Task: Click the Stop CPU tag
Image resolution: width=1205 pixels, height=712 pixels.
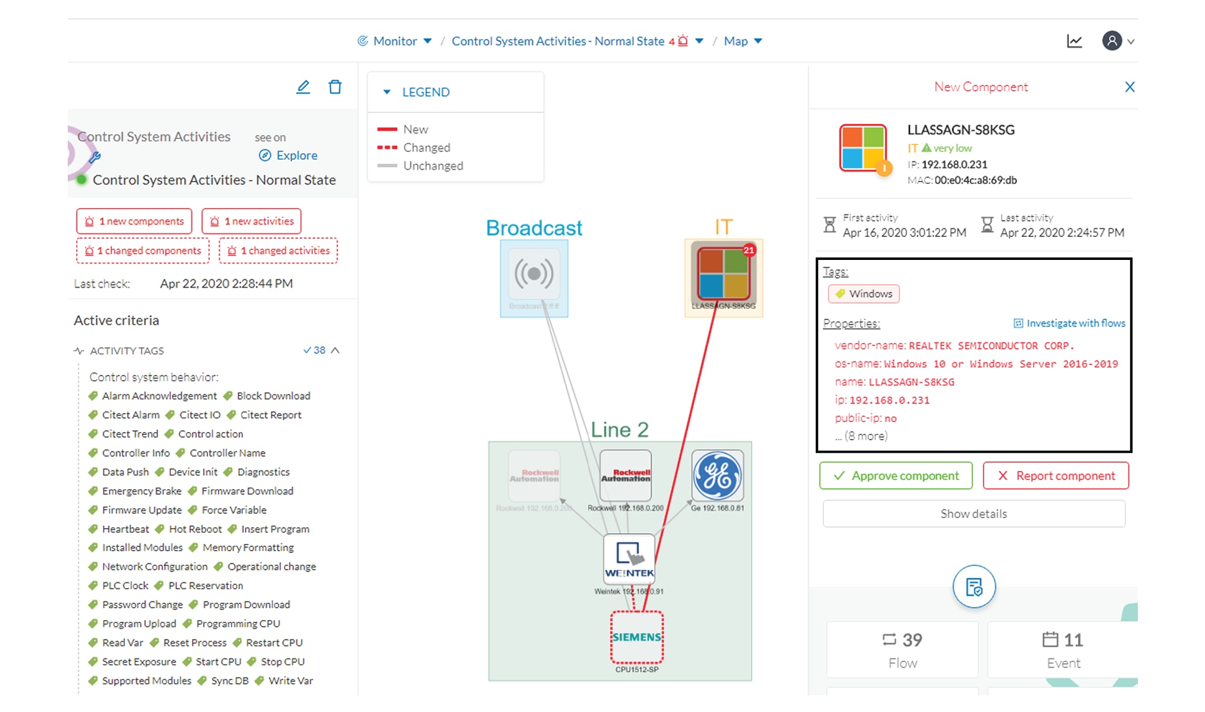Action: pos(276,662)
